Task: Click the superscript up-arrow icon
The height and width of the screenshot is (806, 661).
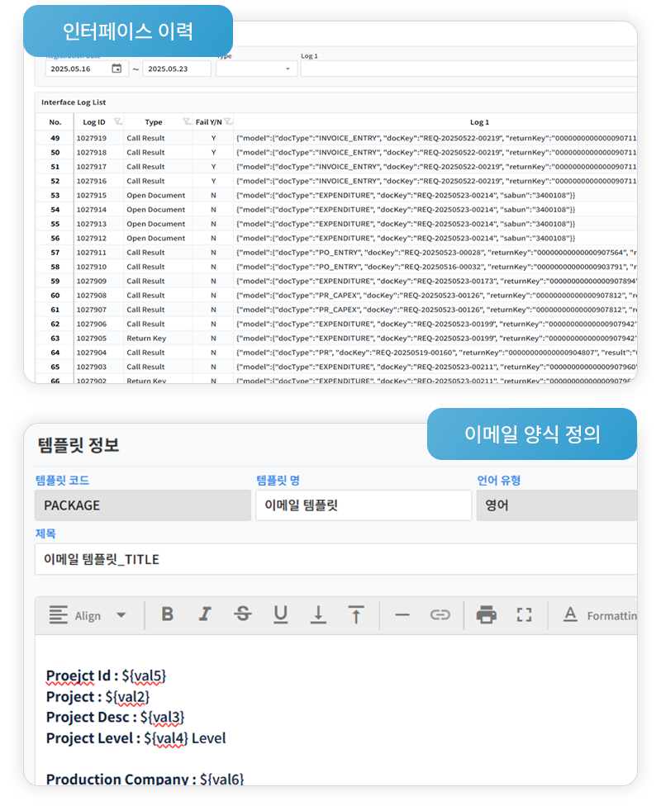Action: (356, 614)
